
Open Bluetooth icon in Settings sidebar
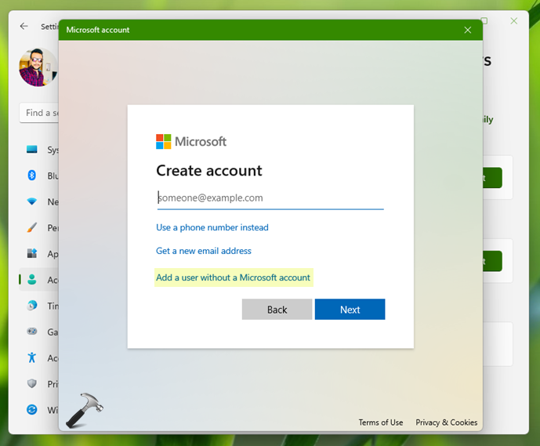pos(31,176)
